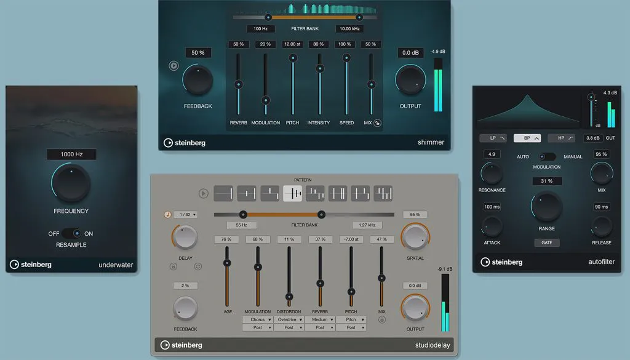Click the -7.00 st pitch field in studiodelay
The image size is (630, 360).
click(351, 239)
